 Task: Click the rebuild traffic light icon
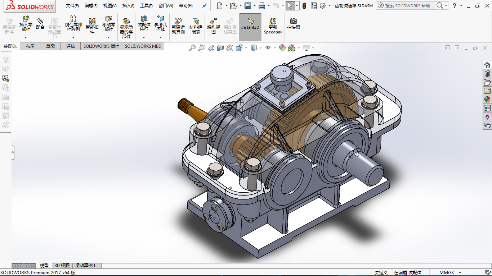tap(304, 6)
